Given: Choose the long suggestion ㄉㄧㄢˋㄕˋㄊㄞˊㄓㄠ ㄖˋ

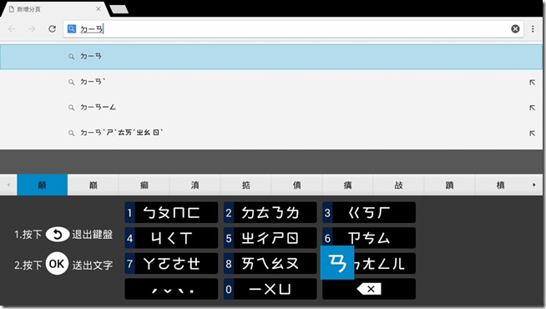Looking at the screenshot, I should click(271, 133).
